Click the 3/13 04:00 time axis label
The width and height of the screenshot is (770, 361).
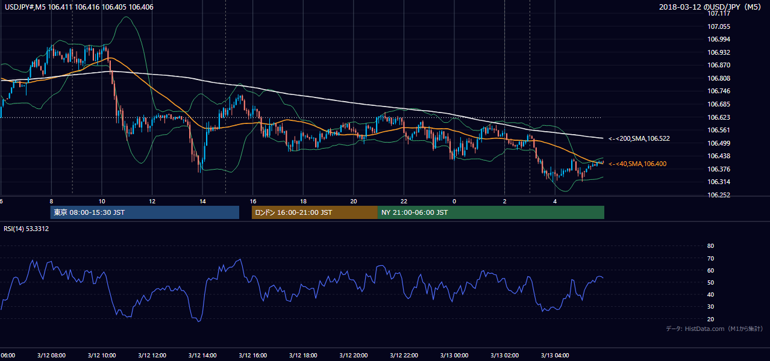click(555, 356)
